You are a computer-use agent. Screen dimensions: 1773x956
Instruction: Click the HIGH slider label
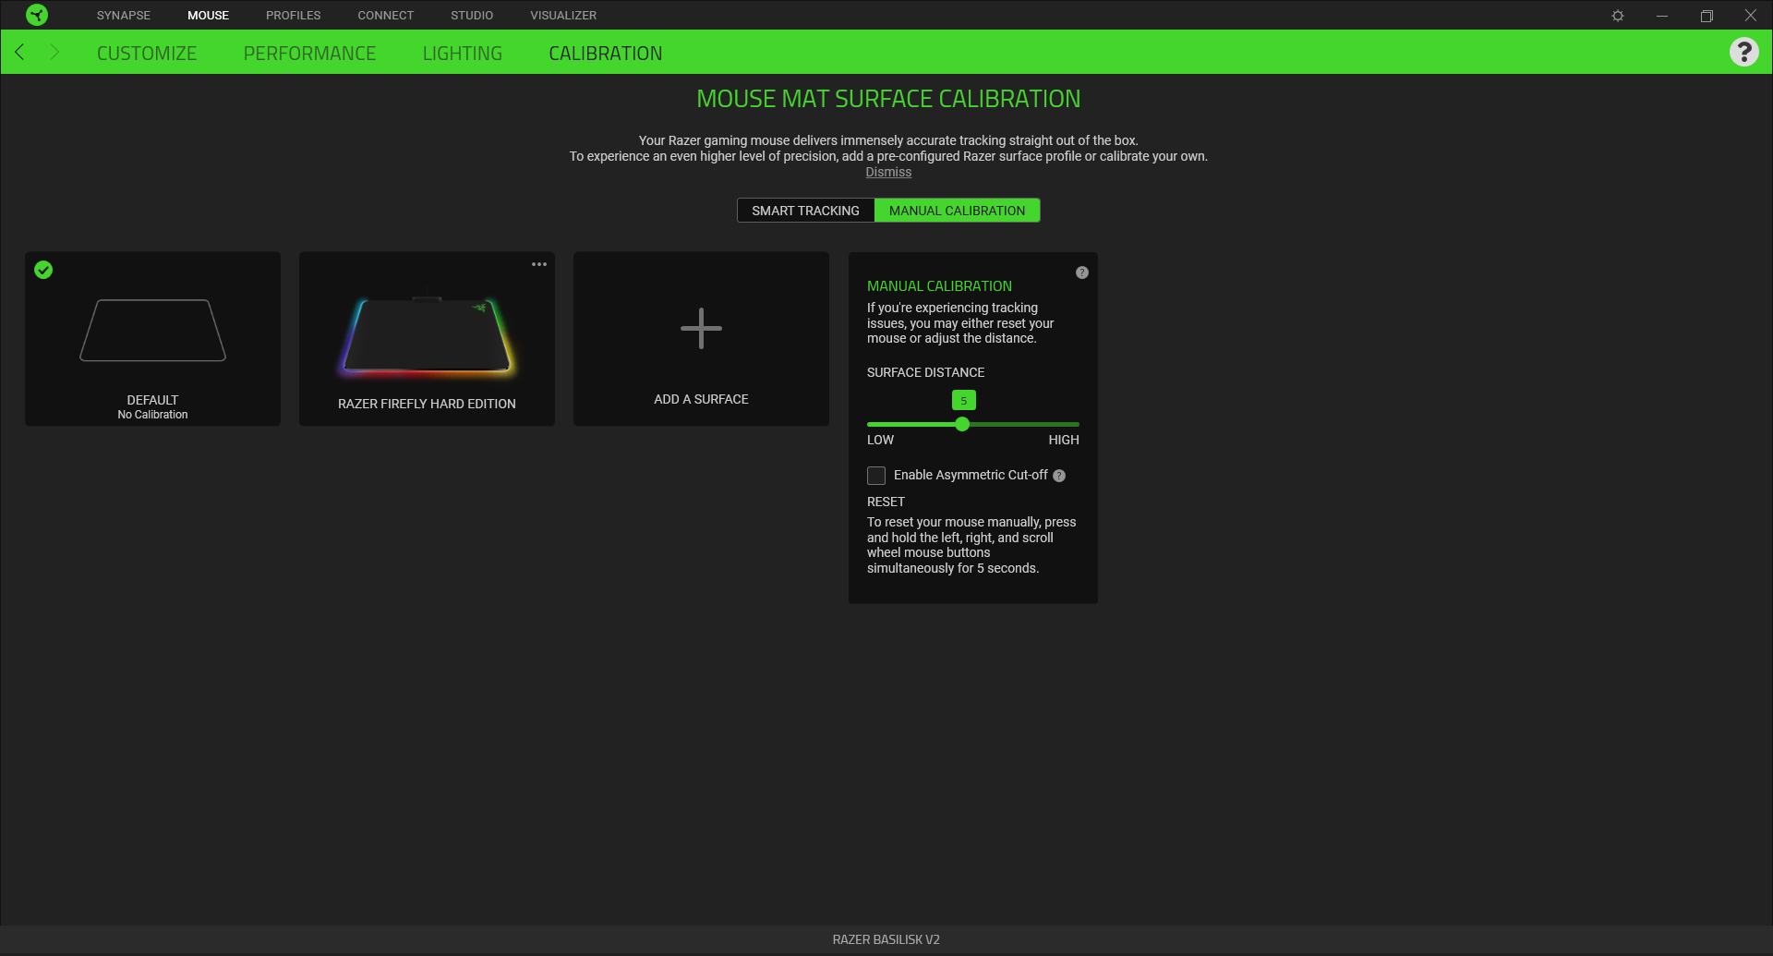click(1064, 440)
